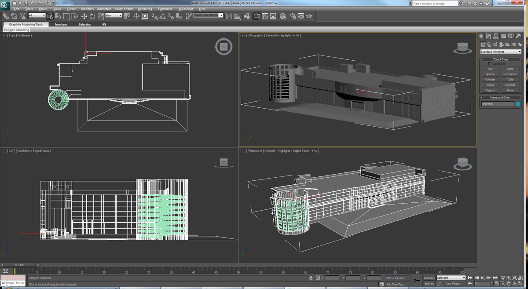
Task: Switch to the Freeform ribbon tab
Action: [61, 25]
